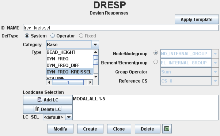Select the MODAL,ALL,1-5 loadcase entry
This screenshot has height=136, width=220.
[89, 99]
